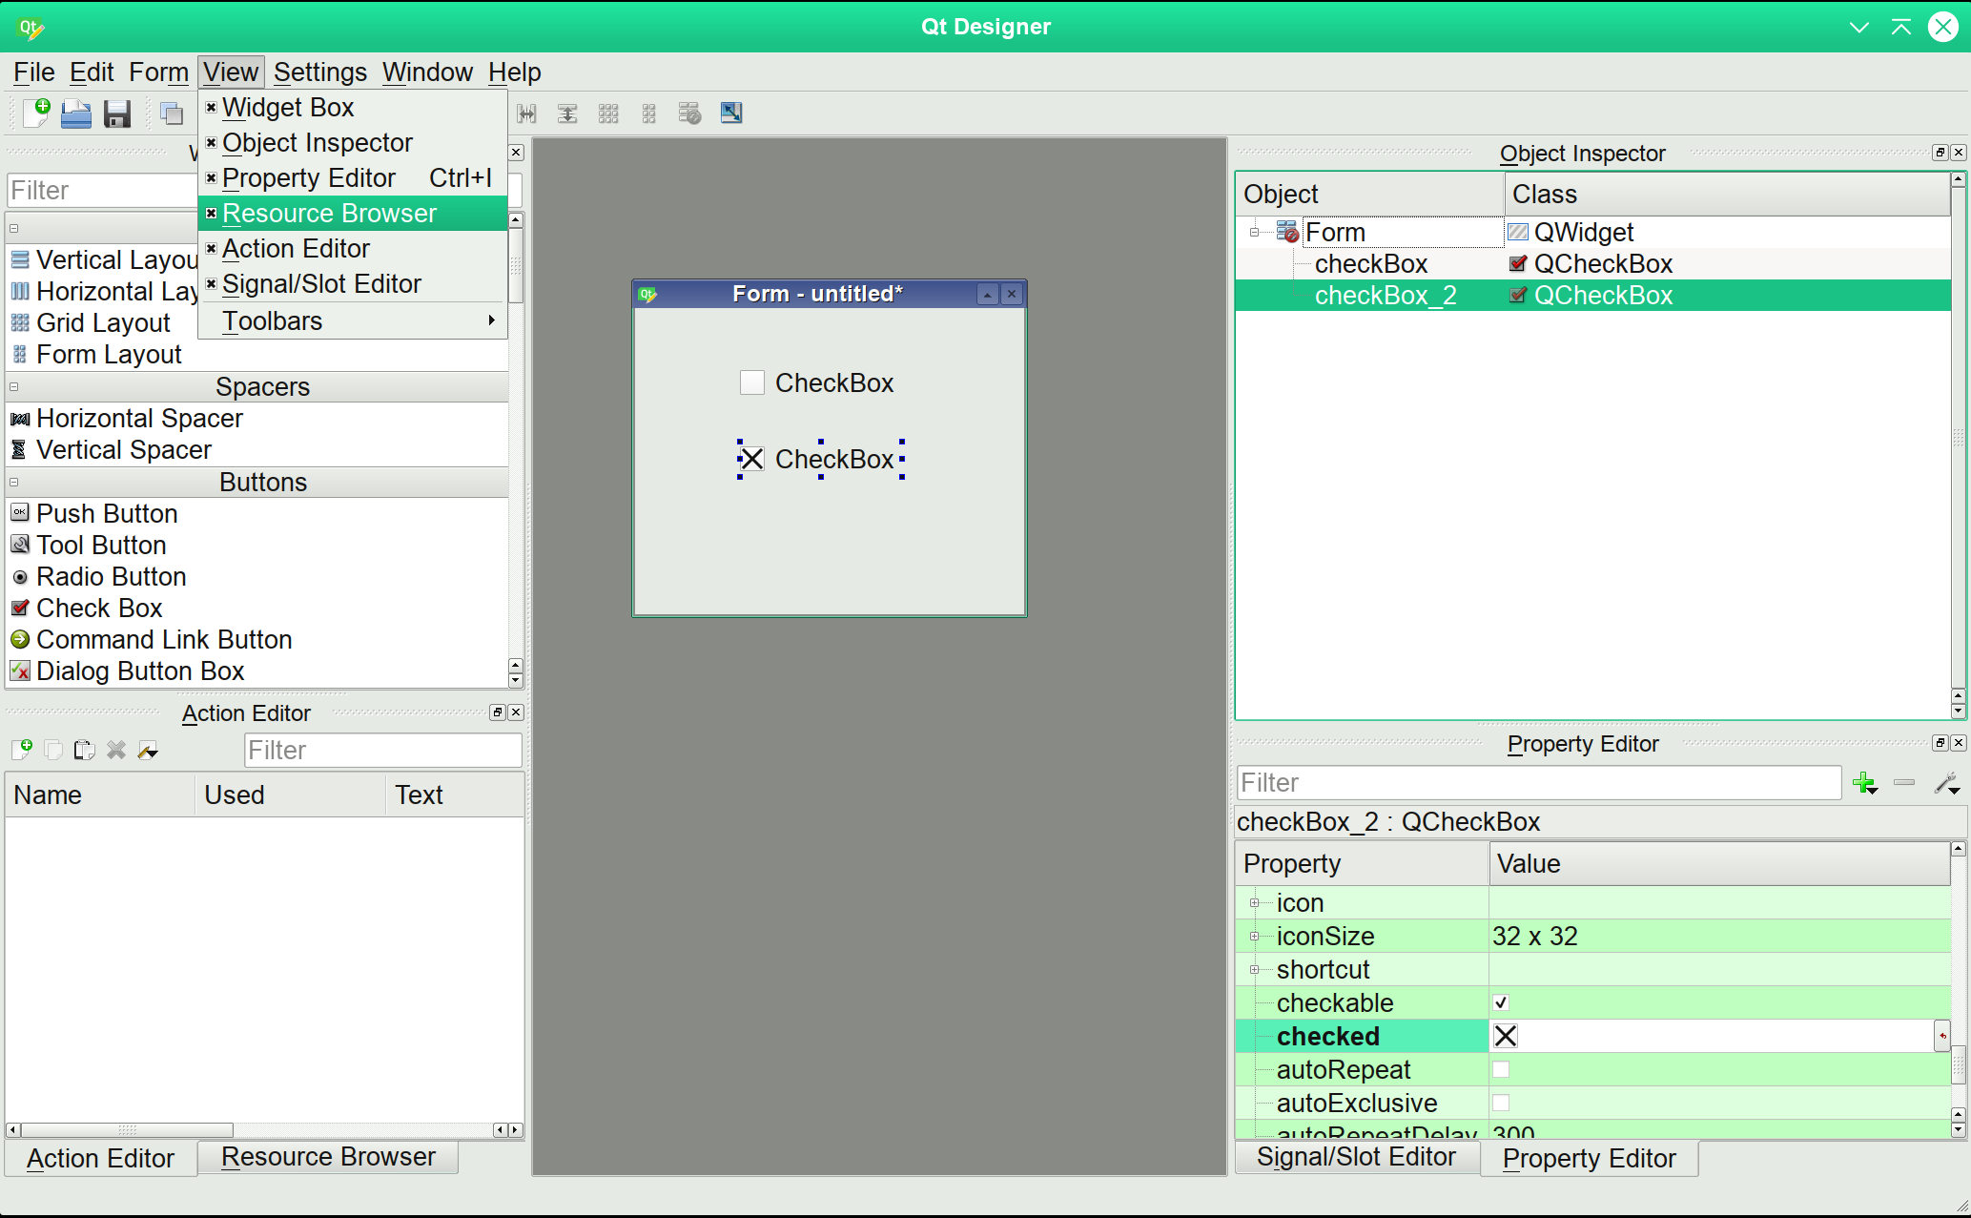Collapse the Form node in Object Inspector
Screen dimensions: 1971x1218
coord(1255,233)
